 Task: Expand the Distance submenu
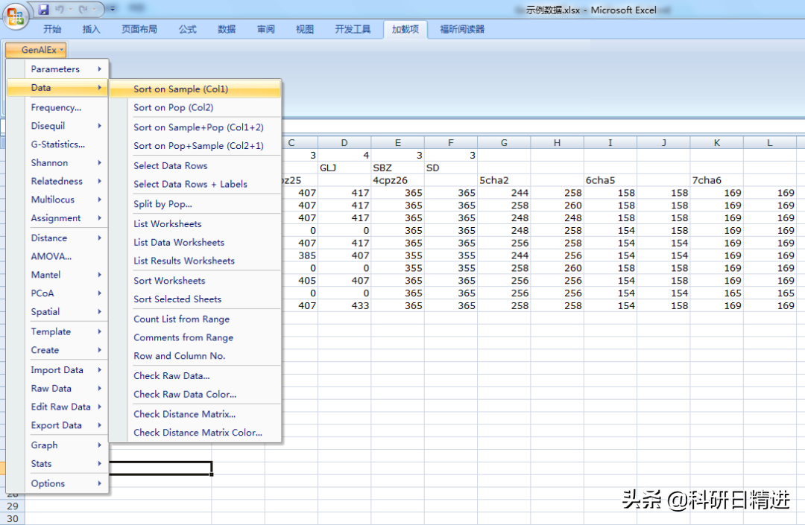click(57, 238)
